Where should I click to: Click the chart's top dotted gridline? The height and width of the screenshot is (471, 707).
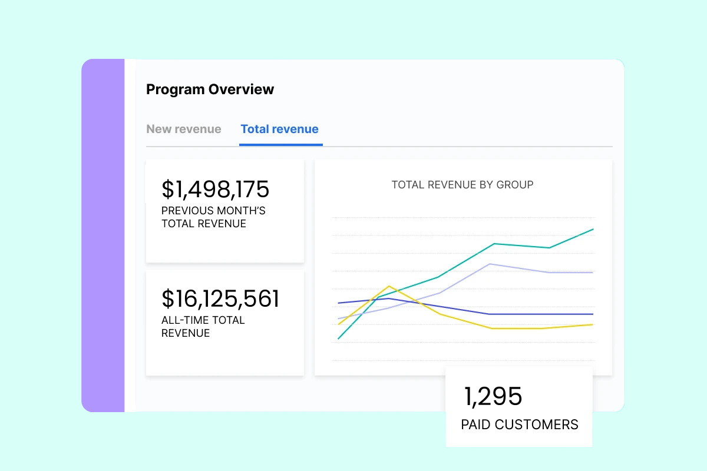(463, 218)
